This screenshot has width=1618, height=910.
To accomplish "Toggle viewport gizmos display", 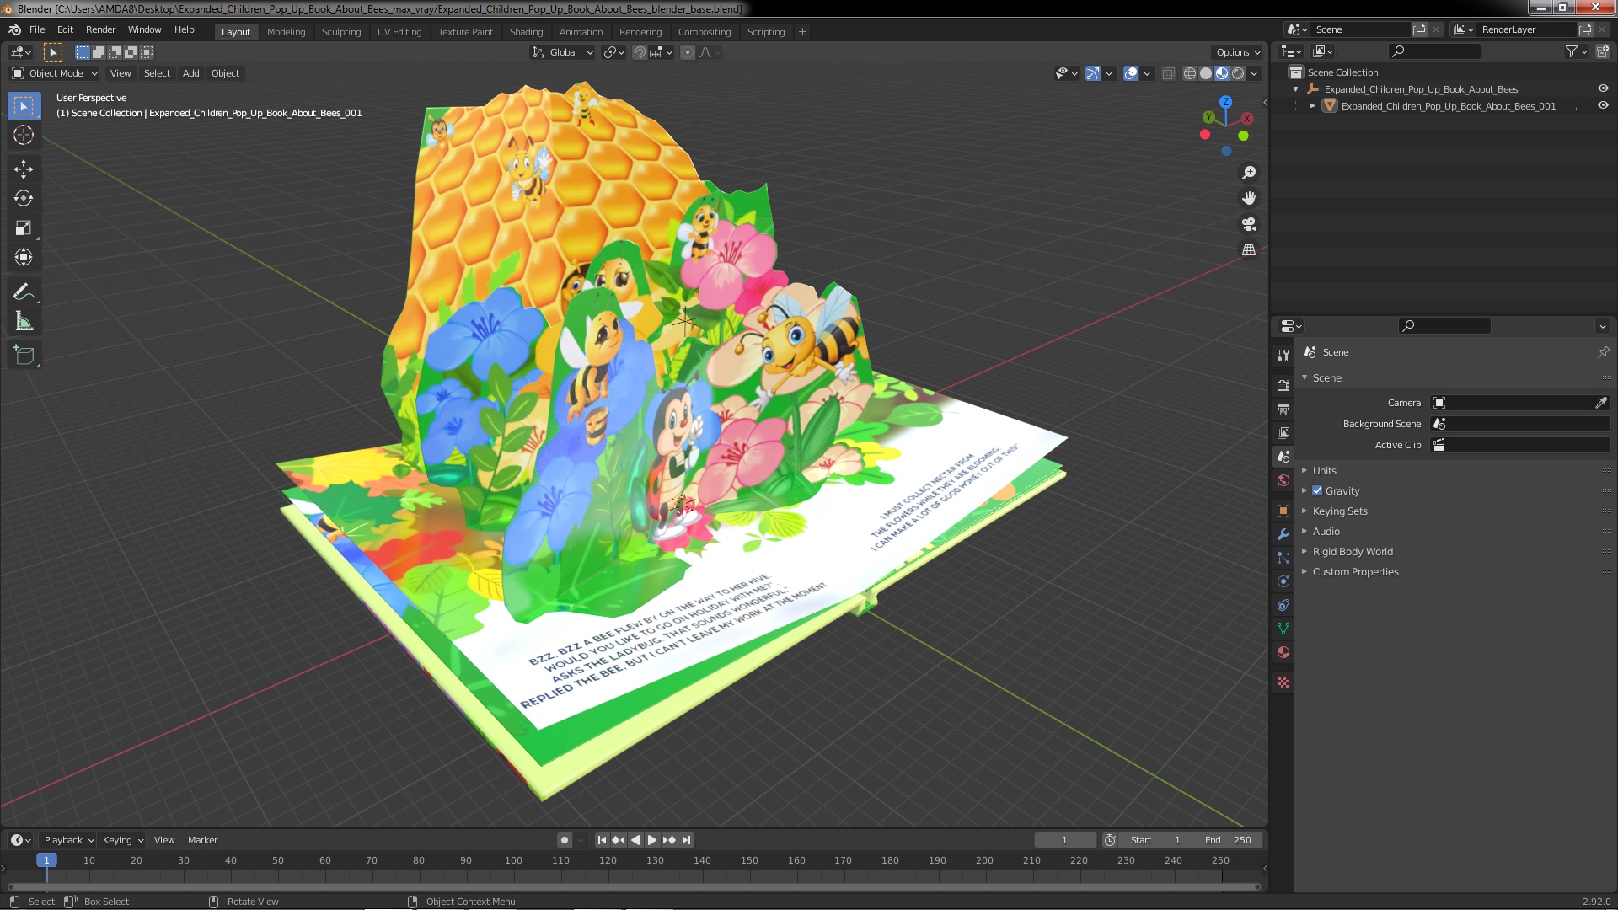I will coord(1092,73).
